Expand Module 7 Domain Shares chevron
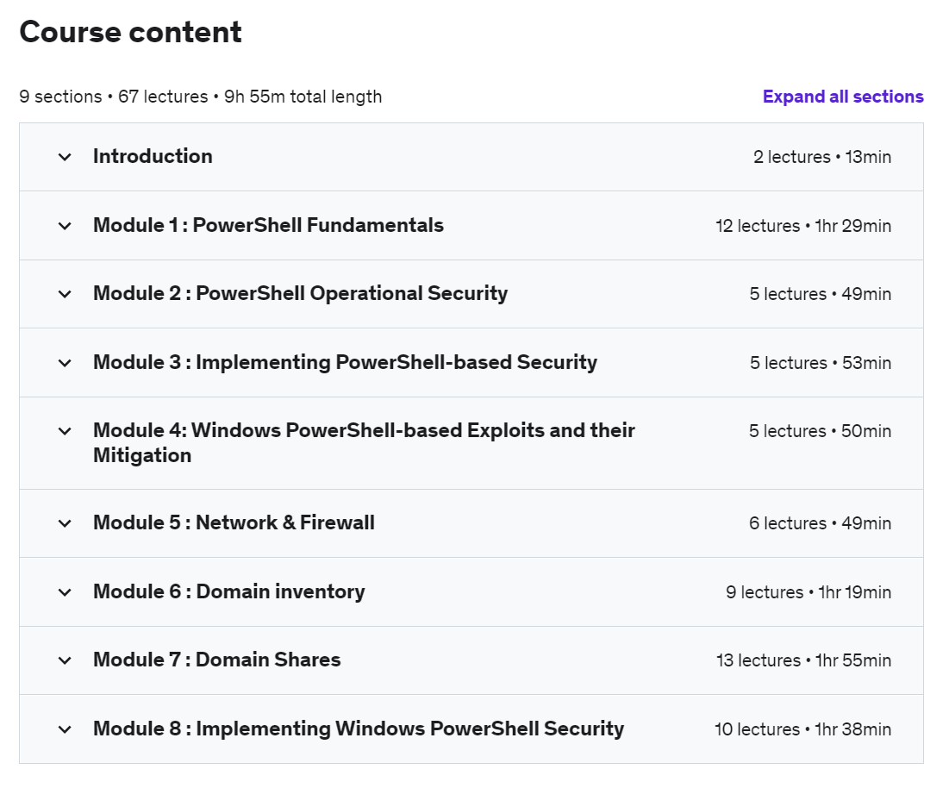 [65, 660]
